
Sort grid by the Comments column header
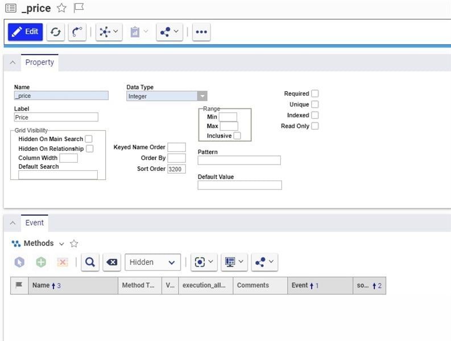coord(253,285)
